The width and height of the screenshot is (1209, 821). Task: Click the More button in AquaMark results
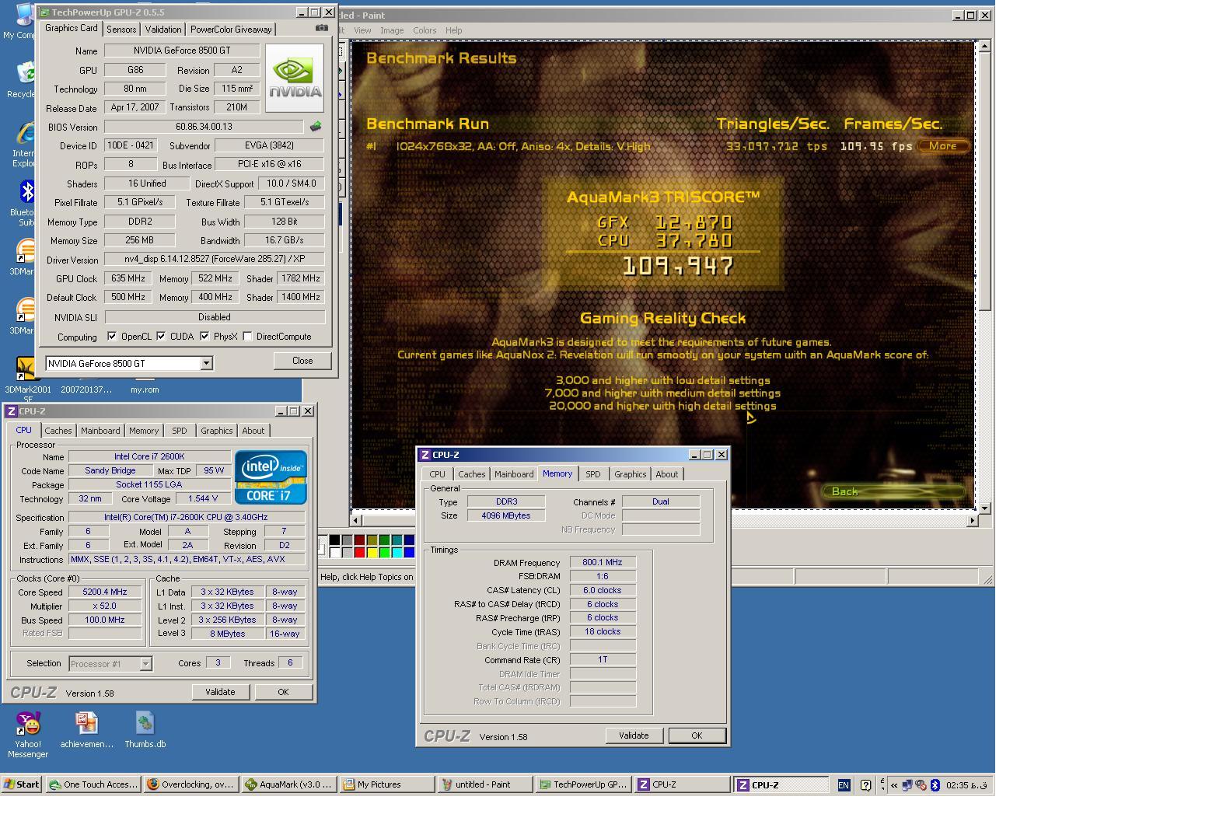point(942,146)
